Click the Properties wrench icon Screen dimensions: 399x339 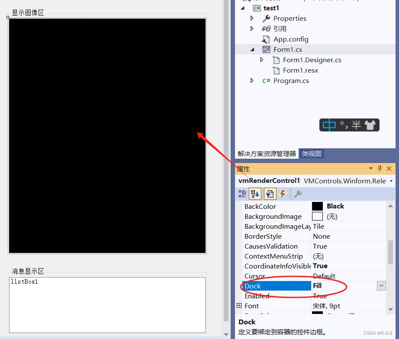point(267,18)
